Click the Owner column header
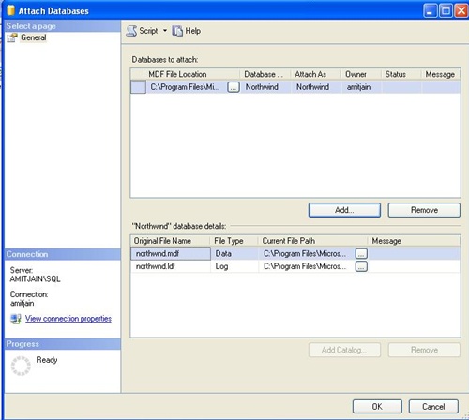 click(361, 74)
